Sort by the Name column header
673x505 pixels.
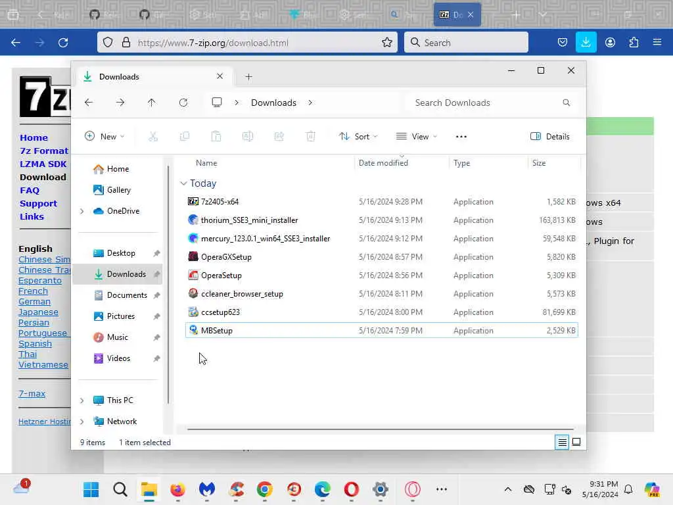pyautogui.click(x=206, y=163)
